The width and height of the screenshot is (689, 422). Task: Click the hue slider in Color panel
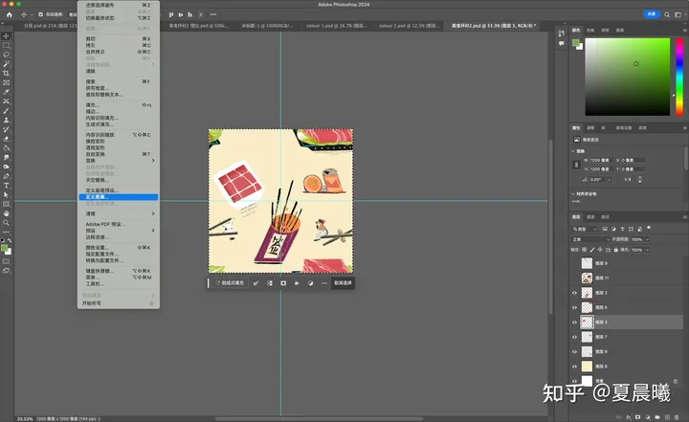pos(679,77)
